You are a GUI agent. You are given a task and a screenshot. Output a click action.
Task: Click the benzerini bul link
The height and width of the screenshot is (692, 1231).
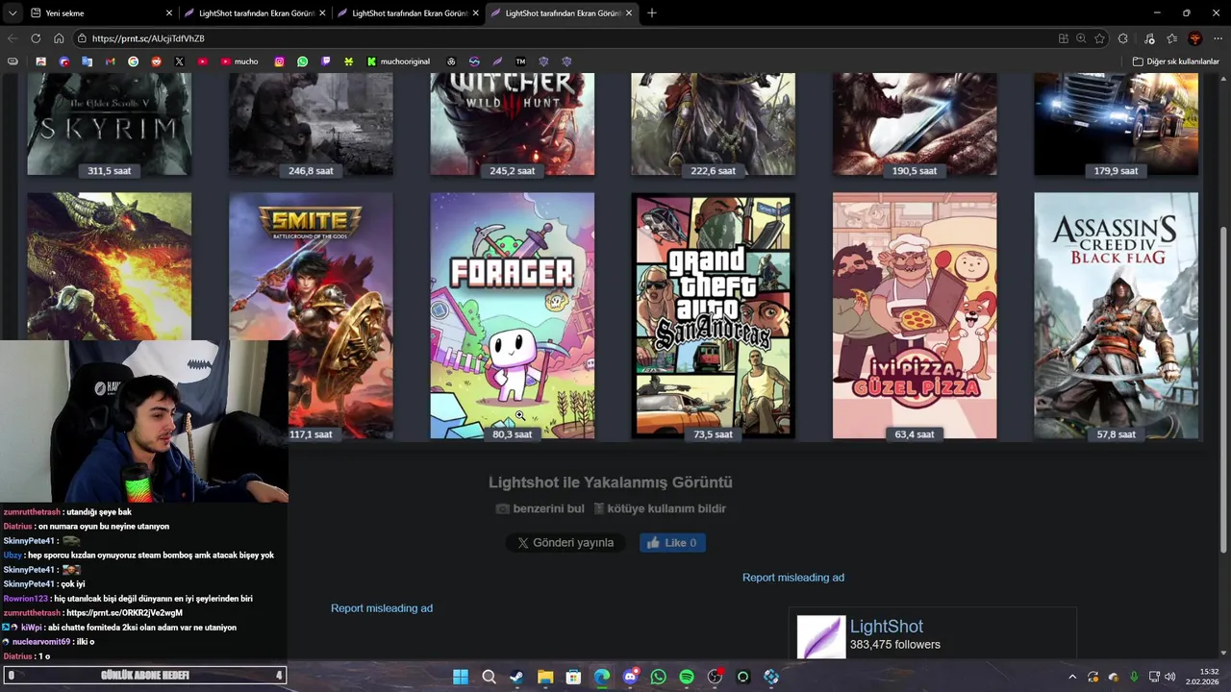[540, 508]
